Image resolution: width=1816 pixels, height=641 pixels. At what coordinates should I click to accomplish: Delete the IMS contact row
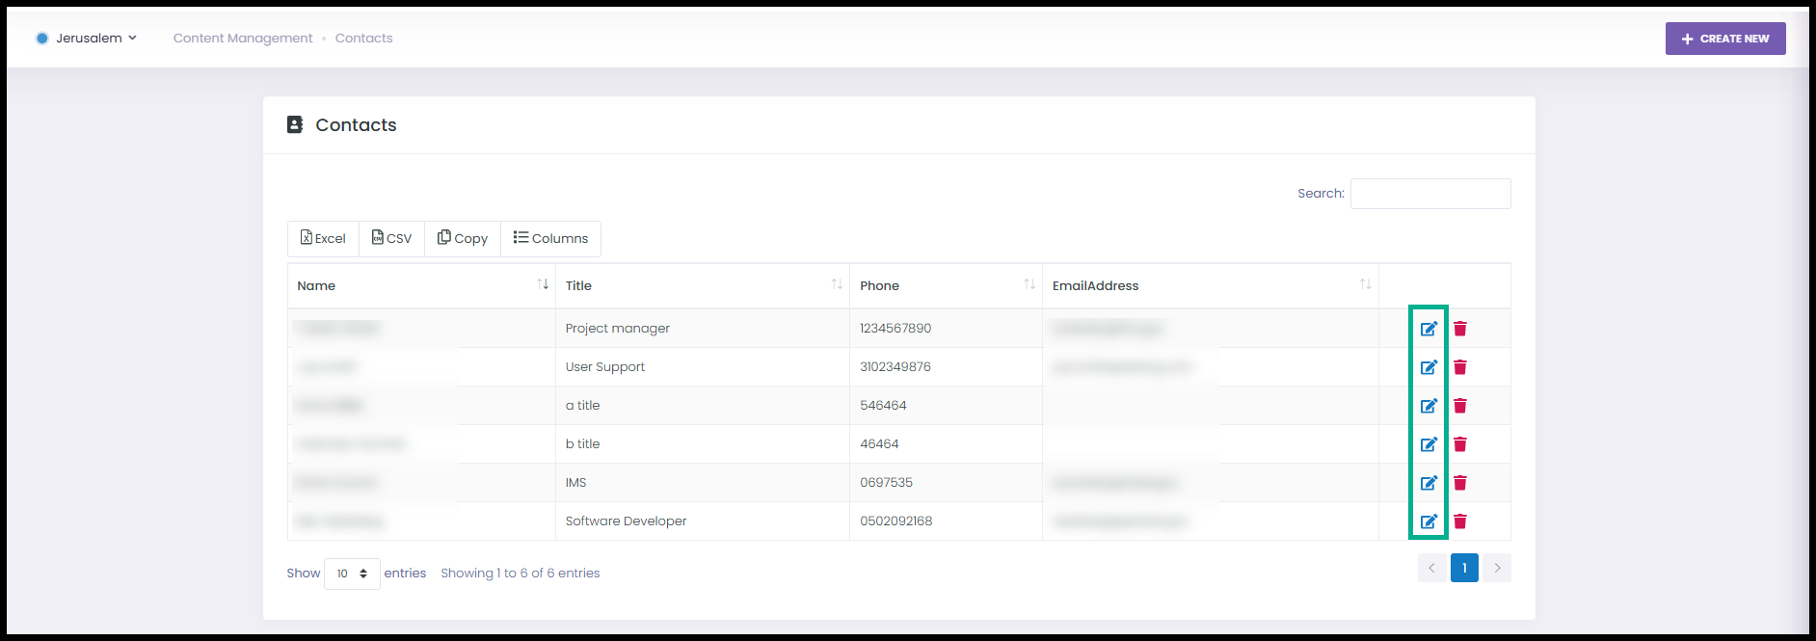pyautogui.click(x=1460, y=483)
